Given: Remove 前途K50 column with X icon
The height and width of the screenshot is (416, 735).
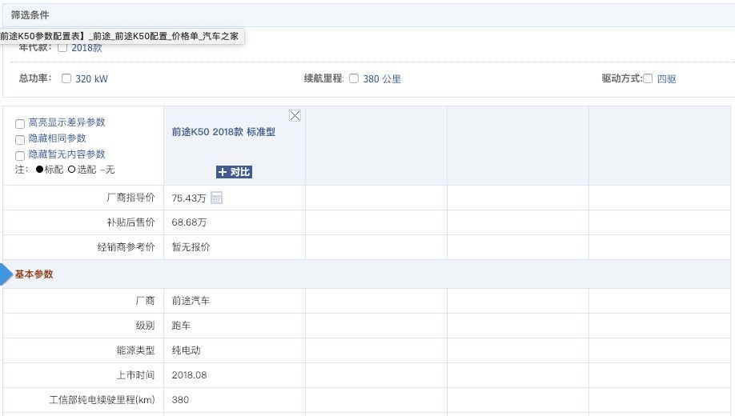Looking at the screenshot, I should point(295,116).
